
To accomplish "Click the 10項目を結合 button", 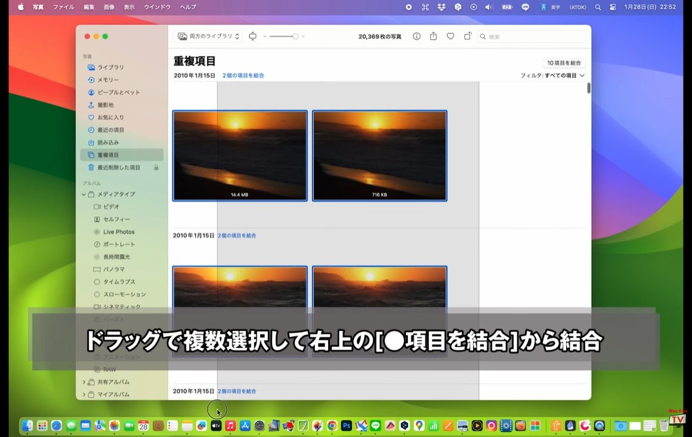I will click(x=564, y=63).
